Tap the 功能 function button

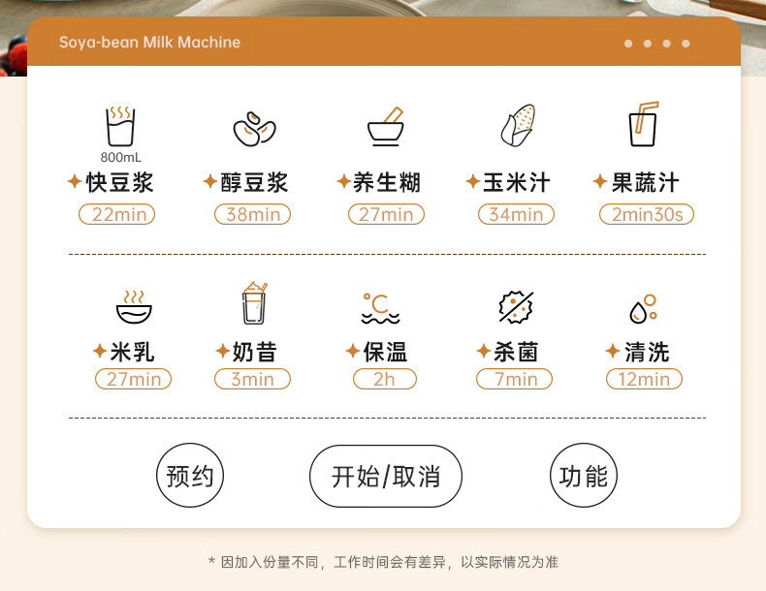584,476
